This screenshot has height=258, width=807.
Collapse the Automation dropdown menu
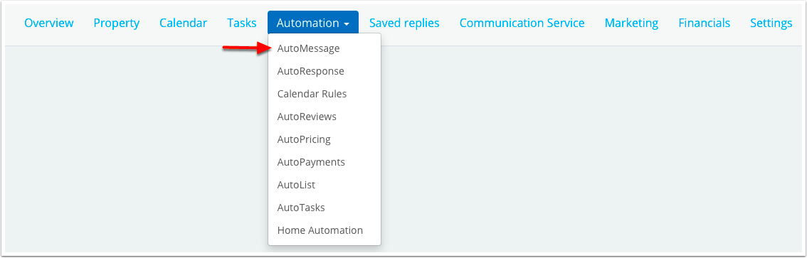(313, 23)
